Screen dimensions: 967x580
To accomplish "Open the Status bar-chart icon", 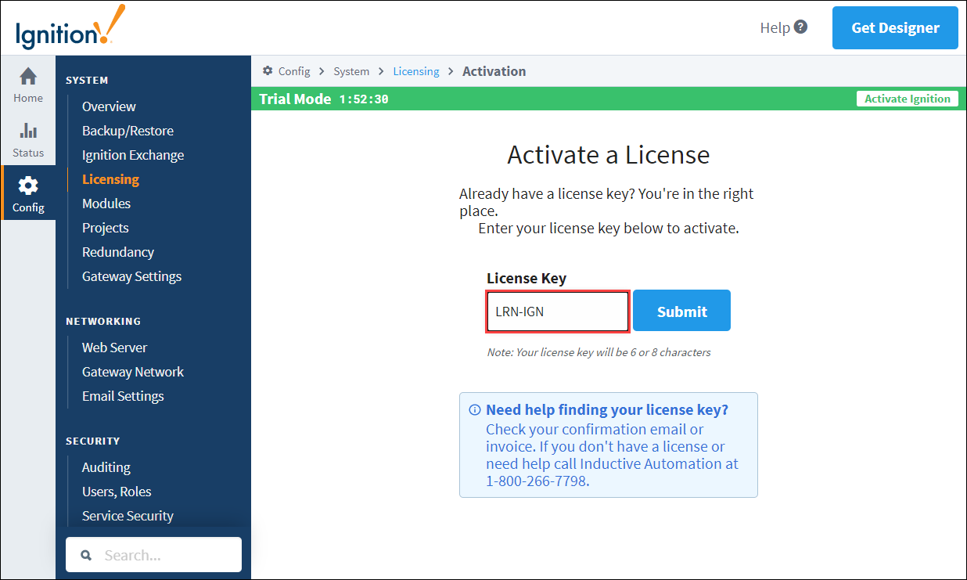I will click(x=28, y=130).
